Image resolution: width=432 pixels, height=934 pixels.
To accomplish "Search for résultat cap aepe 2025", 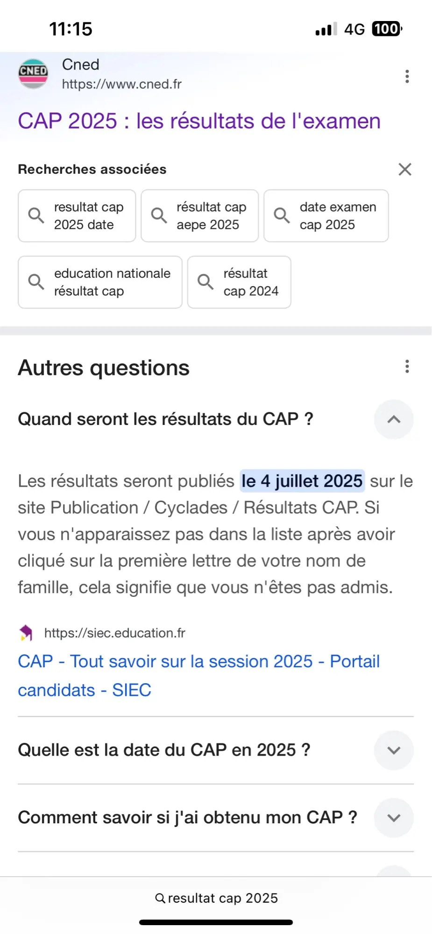I will click(200, 216).
